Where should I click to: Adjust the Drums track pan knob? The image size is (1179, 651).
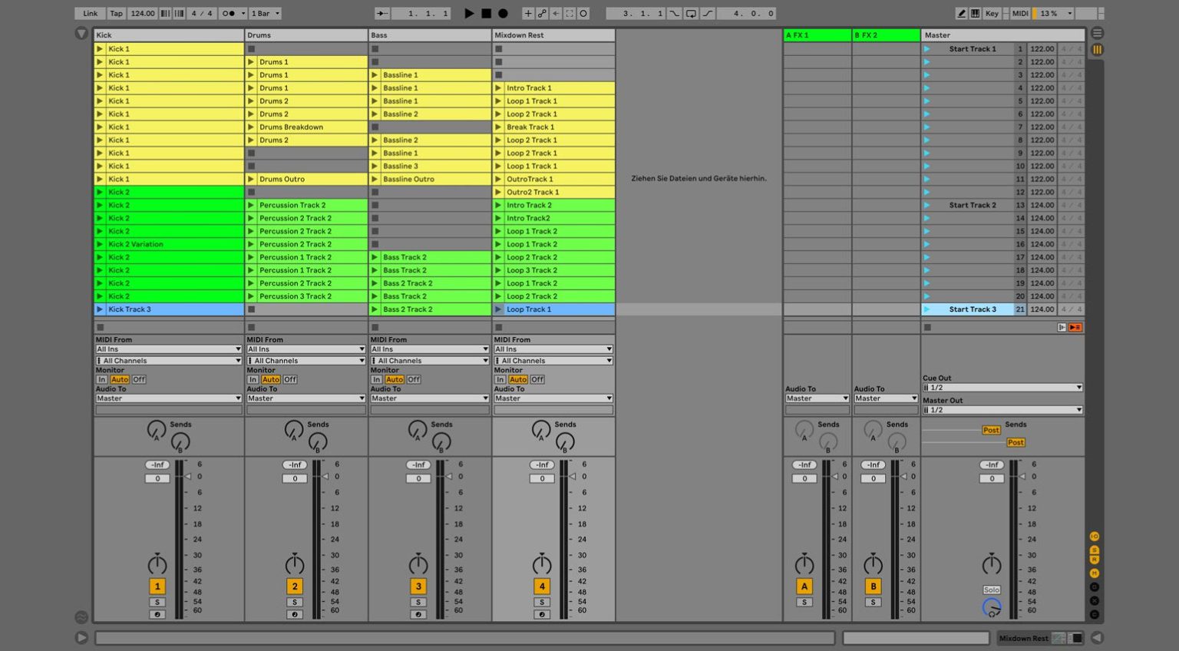pos(295,564)
